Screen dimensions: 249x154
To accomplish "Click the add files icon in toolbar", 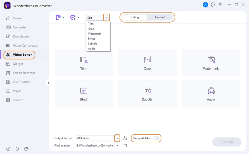I will pyautogui.click(x=58, y=18).
